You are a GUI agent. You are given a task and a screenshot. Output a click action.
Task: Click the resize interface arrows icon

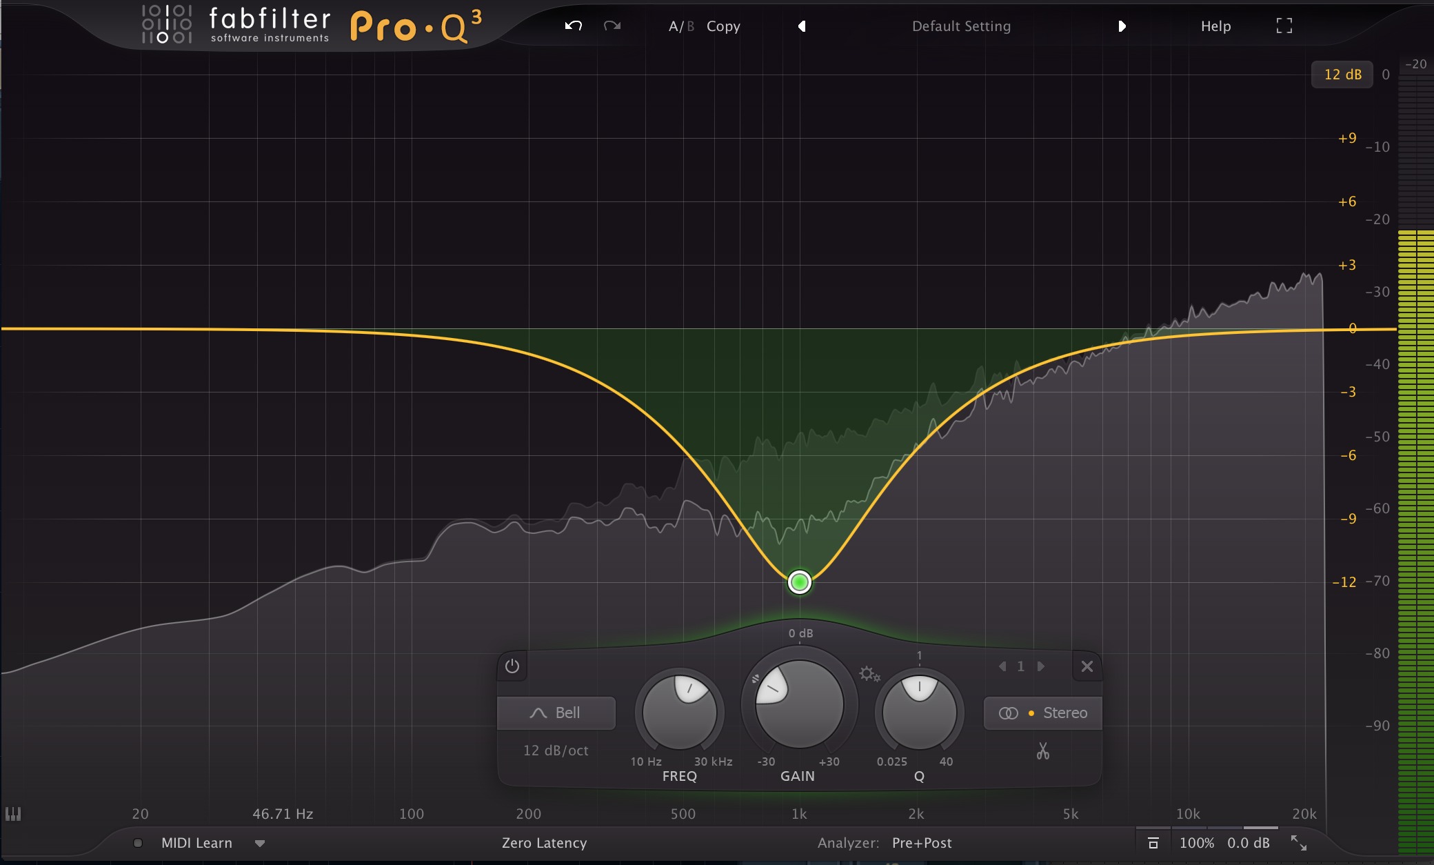(1299, 843)
